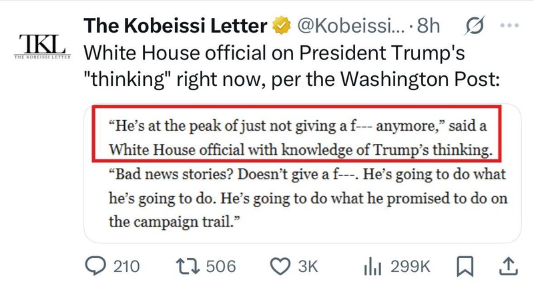
Task: Click the gold verified badge
Action: [x=281, y=25]
